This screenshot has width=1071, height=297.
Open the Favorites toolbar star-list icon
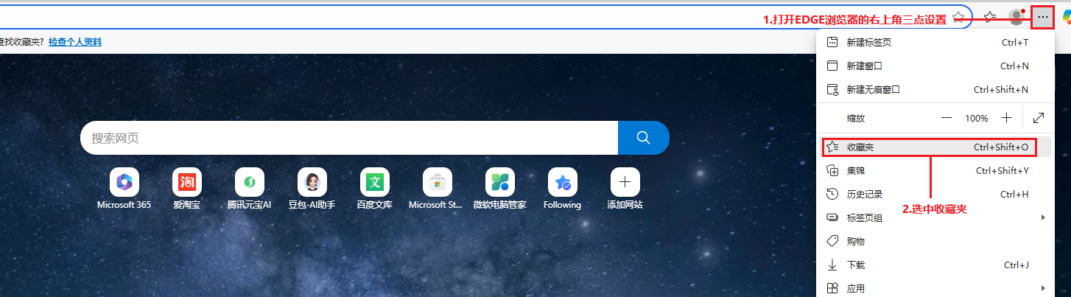pyautogui.click(x=990, y=17)
